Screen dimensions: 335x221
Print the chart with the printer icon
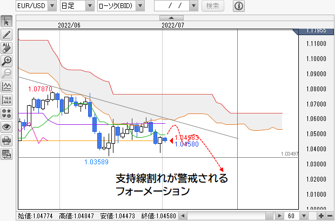click(x=6, y=140)
